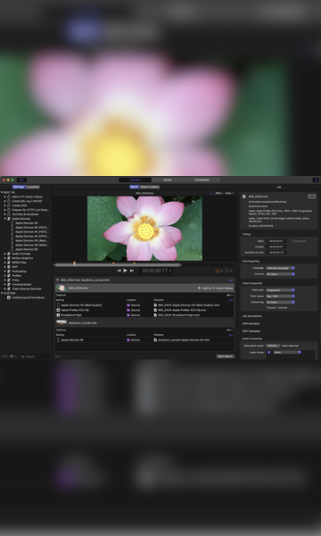This screenshot has height=536, width=321.
Task: Click file icon beside IMG_0424-Broadband High.mp4
Action: [x=155, y=314]
